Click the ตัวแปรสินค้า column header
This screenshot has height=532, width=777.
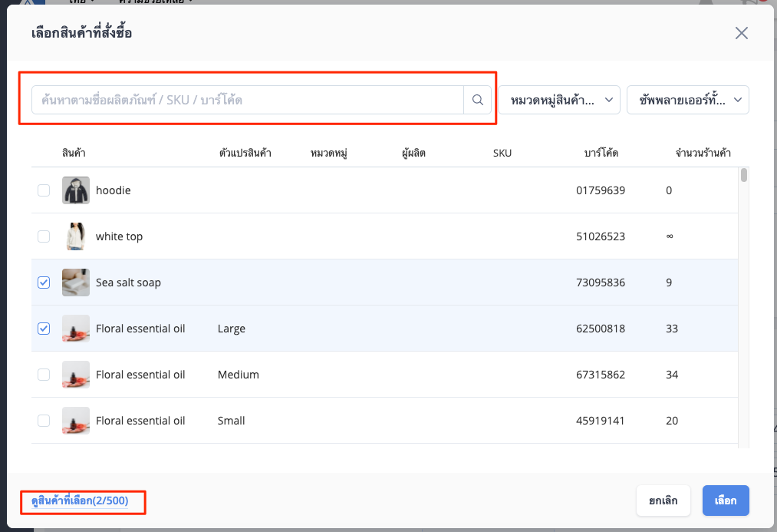(245, 153)
